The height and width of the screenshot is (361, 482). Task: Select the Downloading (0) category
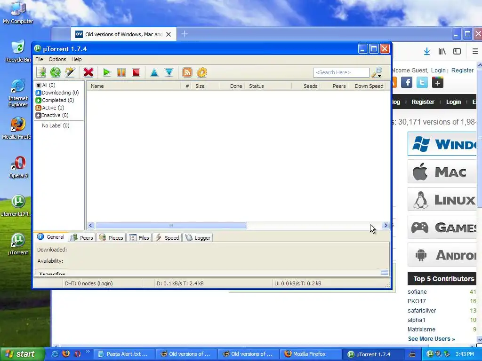click(57, 93)
